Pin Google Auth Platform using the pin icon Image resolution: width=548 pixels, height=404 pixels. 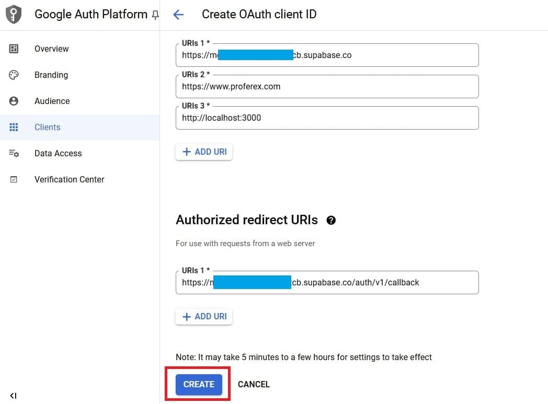pos(155,16)
